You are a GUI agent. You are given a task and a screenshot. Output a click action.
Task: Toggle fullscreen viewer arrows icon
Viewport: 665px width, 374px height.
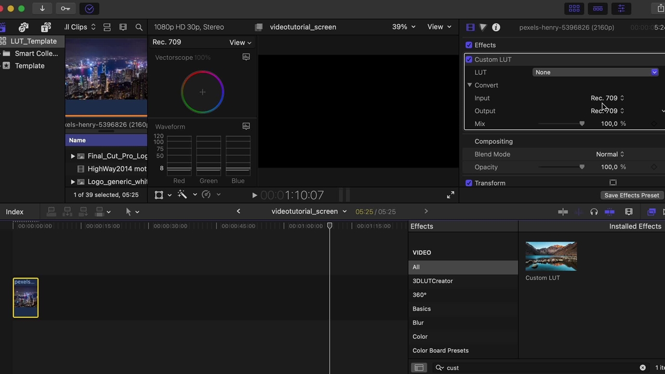point(450,195)
